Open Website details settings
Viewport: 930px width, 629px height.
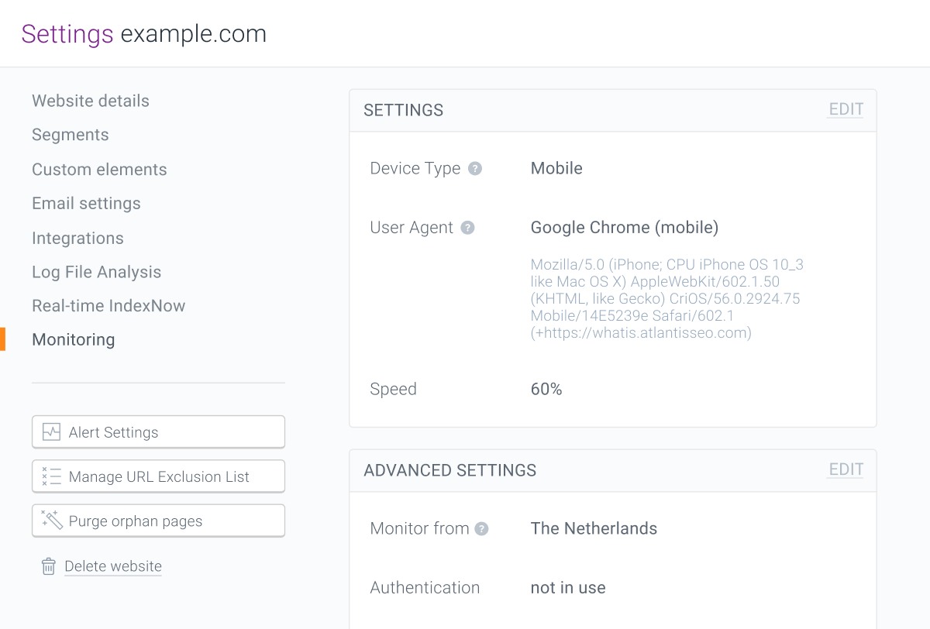pos(91,101)
